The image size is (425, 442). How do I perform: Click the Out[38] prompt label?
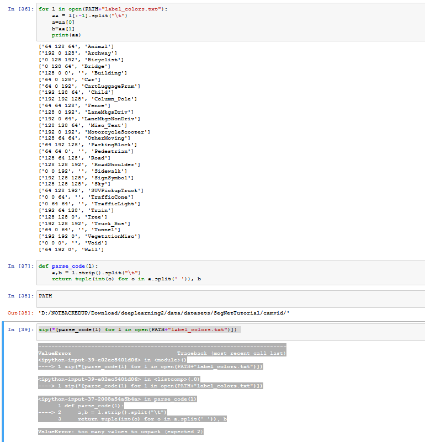(20, 313)
